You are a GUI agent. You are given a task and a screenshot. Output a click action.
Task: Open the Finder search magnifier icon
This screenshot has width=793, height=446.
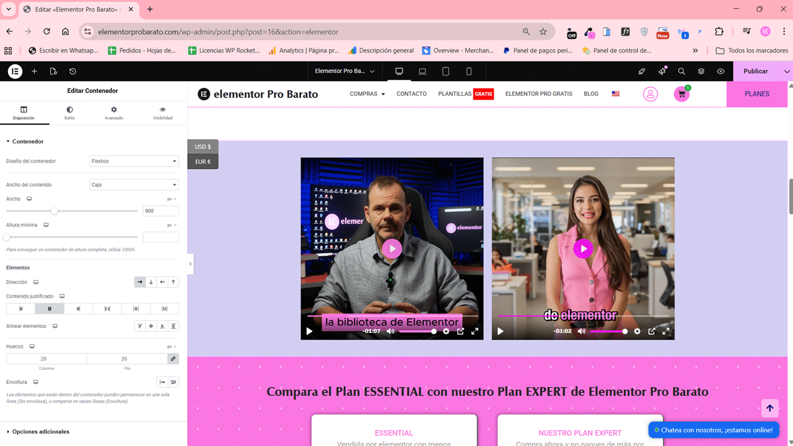681,71
